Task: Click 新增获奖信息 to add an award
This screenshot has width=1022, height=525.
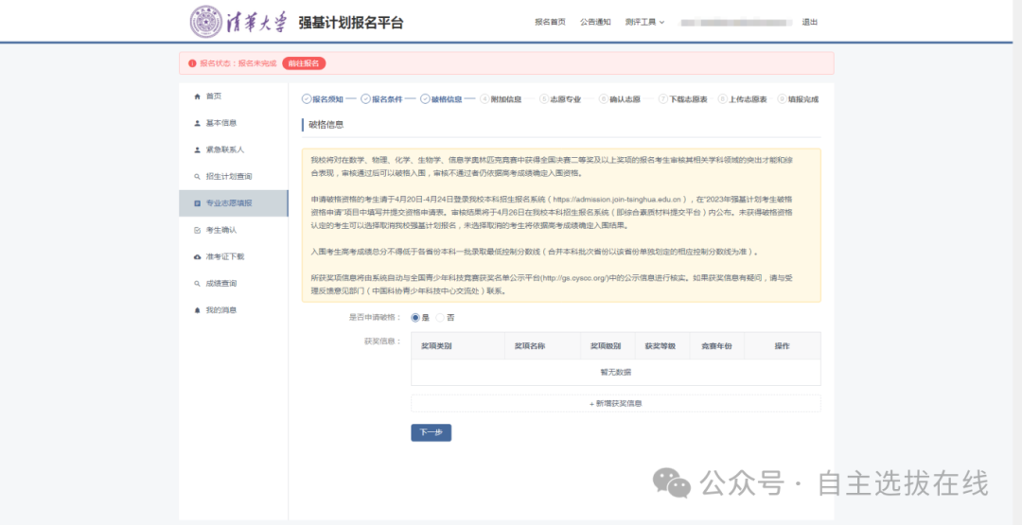Action: coord(615,403)
